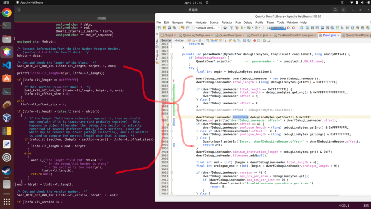The height and width of the screenshot is (209, 371).
Task: Switch to TestPeterDwarfJFrame.java tab
Action: (296, 35)
